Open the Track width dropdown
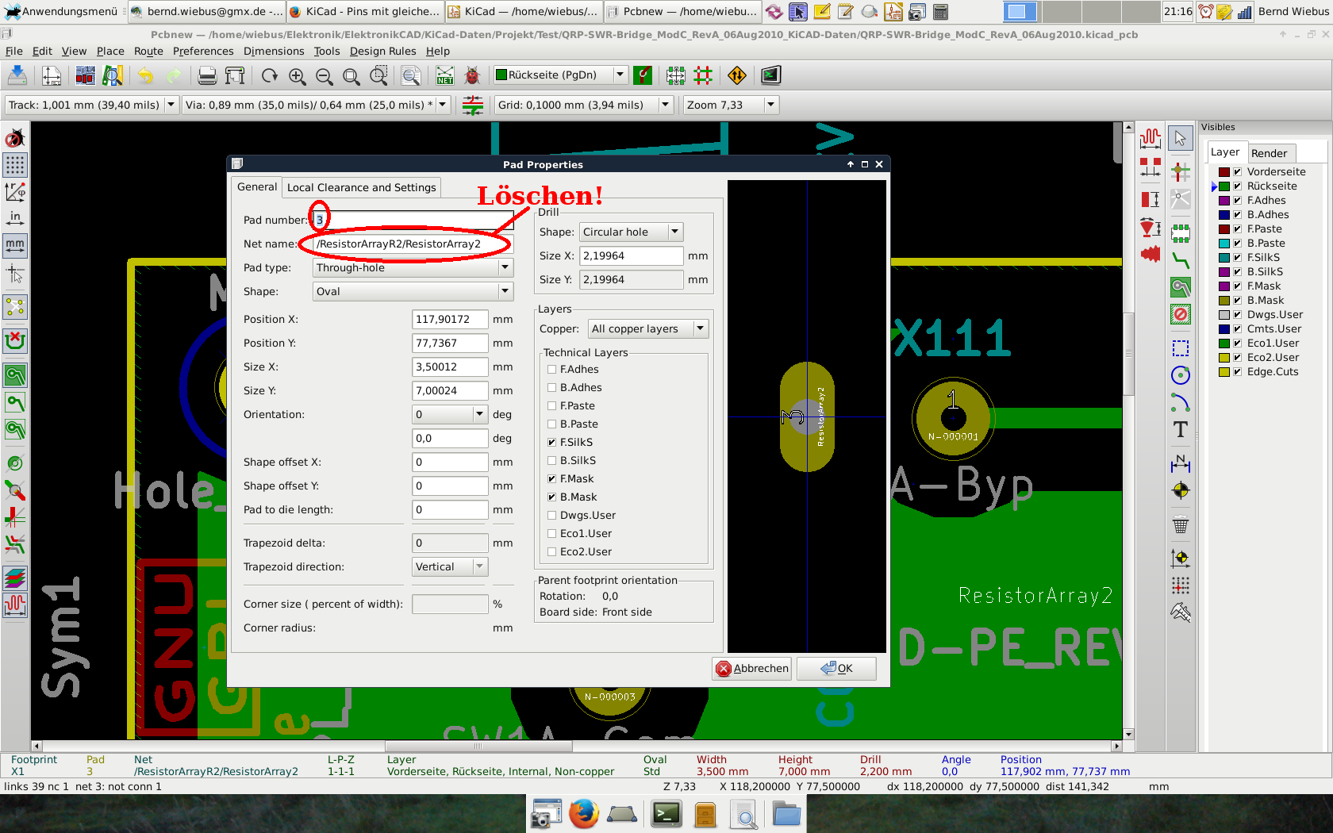The image size is (1333, 833). pyautogui.click(x=91, y=105)
